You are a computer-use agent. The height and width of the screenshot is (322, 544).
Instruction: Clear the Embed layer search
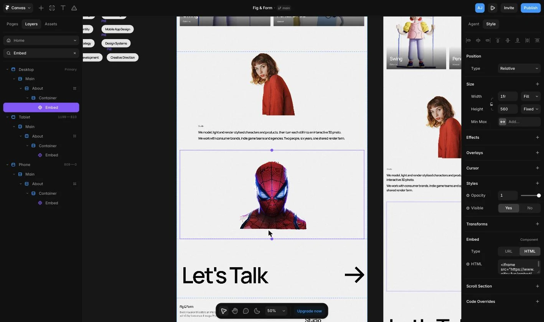pyautogui.click(x=75, y=53)
